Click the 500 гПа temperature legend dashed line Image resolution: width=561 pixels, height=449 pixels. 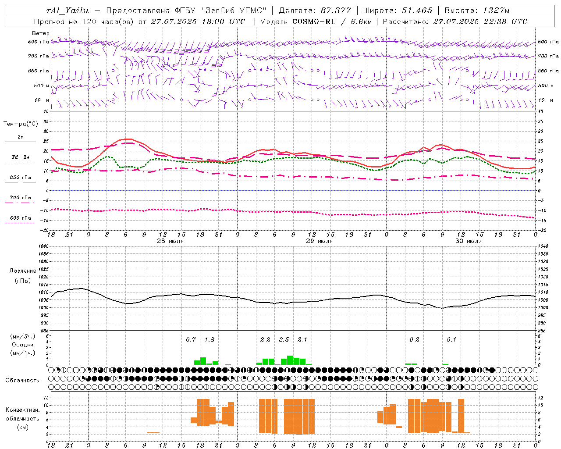(20, 223)
